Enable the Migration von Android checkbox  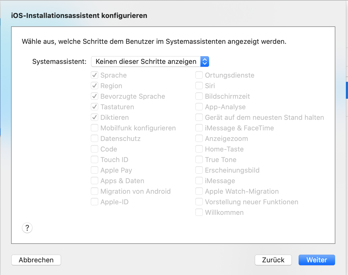(x=95, y=191)
